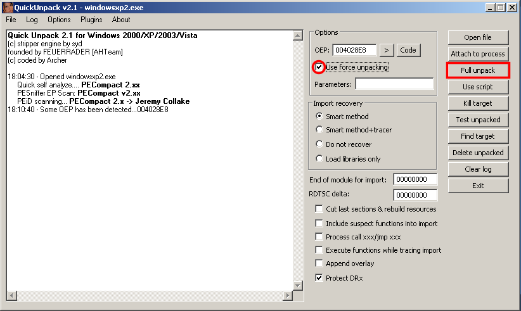Enable 'Append overlay' option
Screen dimensions: 521x311
pyautogui.click(x=319, y=263)
